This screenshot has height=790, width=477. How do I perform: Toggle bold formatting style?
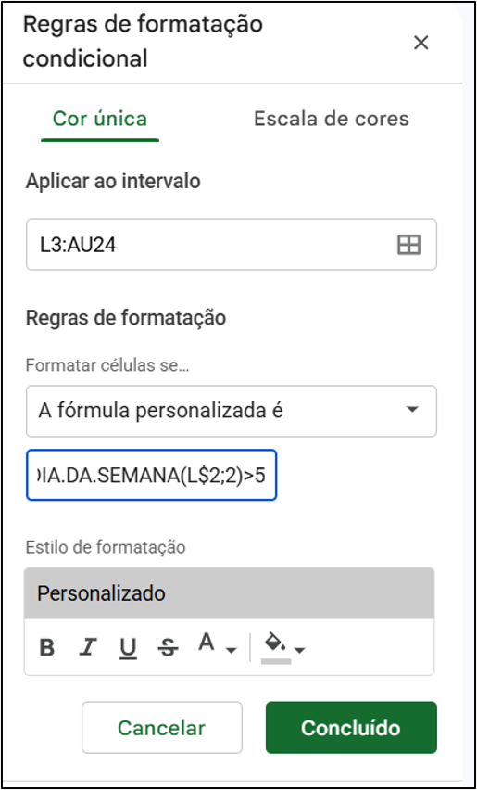[47, 647]
